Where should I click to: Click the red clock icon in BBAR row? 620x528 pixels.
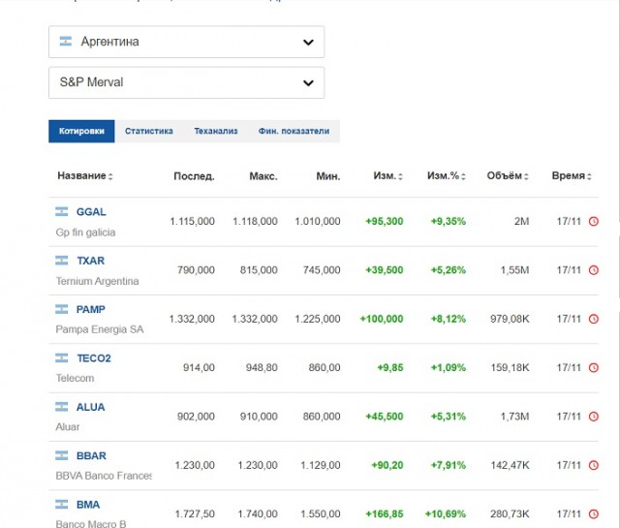pyautogui.click(x=594, y=465)
